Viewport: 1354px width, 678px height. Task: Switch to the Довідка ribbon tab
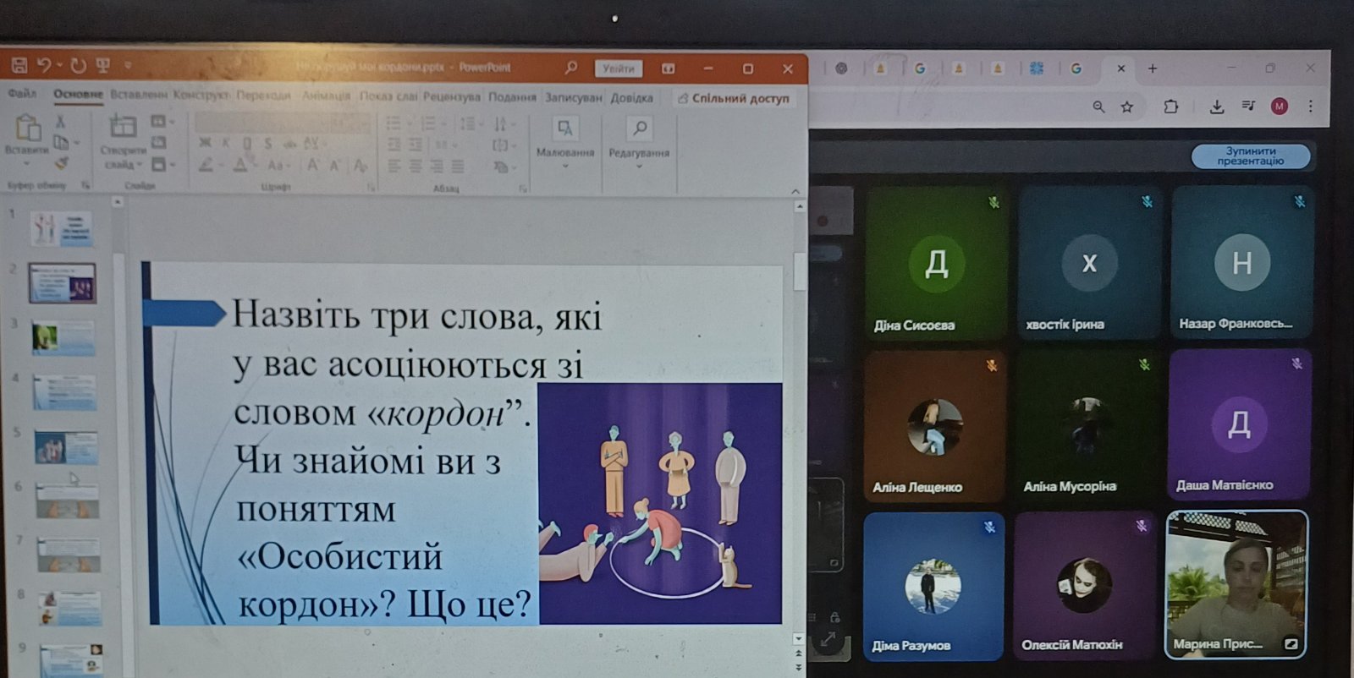[631, 98]
